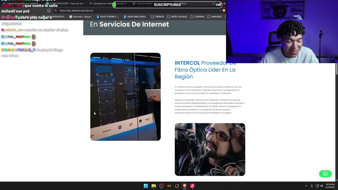
Task: Click the Windows Start button
Action: click(146, 186)
